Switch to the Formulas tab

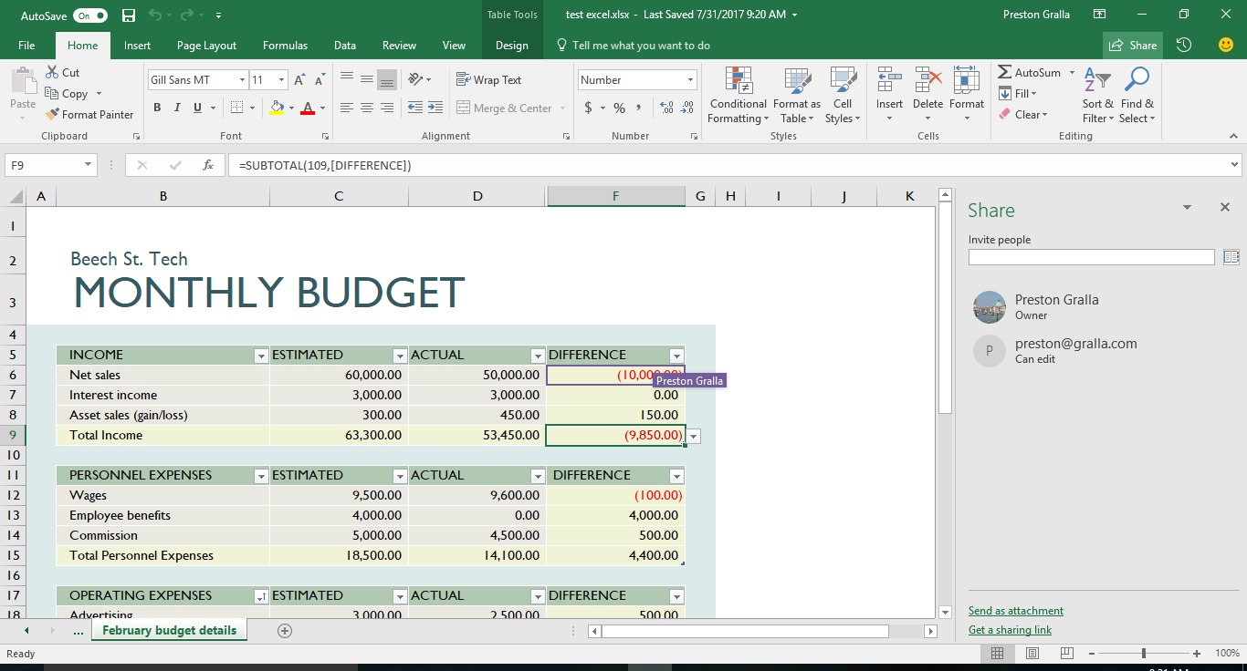coord(286,46)
